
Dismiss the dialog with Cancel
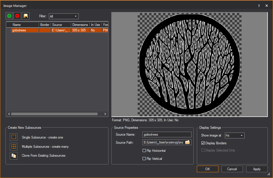point(232,169)
